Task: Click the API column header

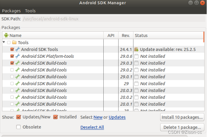Action: pyautogui.click(x=111, y=35)
